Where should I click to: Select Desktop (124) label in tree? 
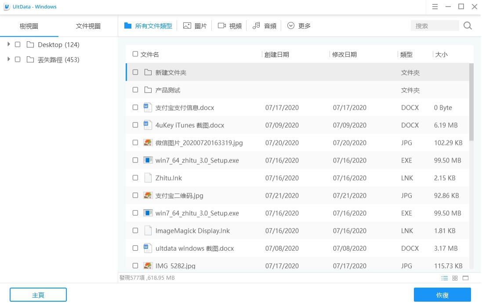(58, 44)
